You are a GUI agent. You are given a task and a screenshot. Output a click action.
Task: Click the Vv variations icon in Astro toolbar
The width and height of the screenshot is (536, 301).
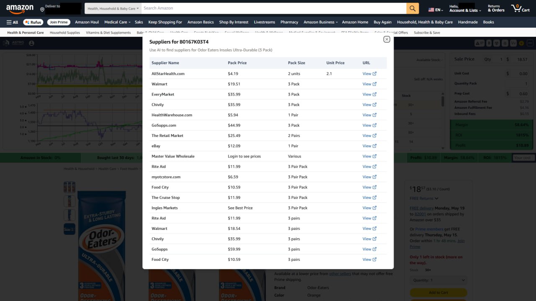pyautogui.click(x=513, y=43)
